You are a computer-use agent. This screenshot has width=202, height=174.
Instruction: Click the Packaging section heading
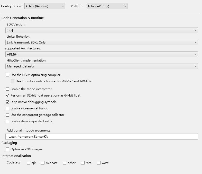(x=9, y=143)
